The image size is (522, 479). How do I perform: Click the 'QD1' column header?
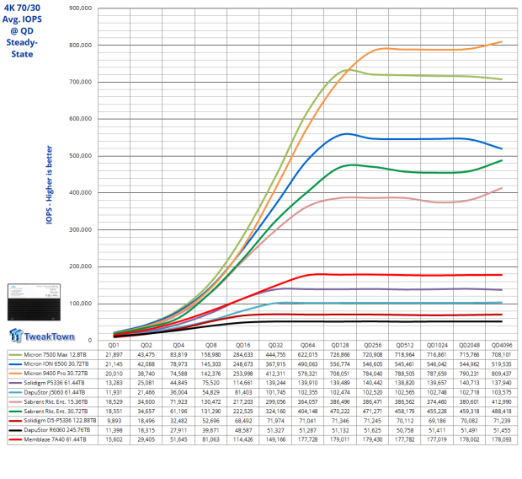point(114,345)
